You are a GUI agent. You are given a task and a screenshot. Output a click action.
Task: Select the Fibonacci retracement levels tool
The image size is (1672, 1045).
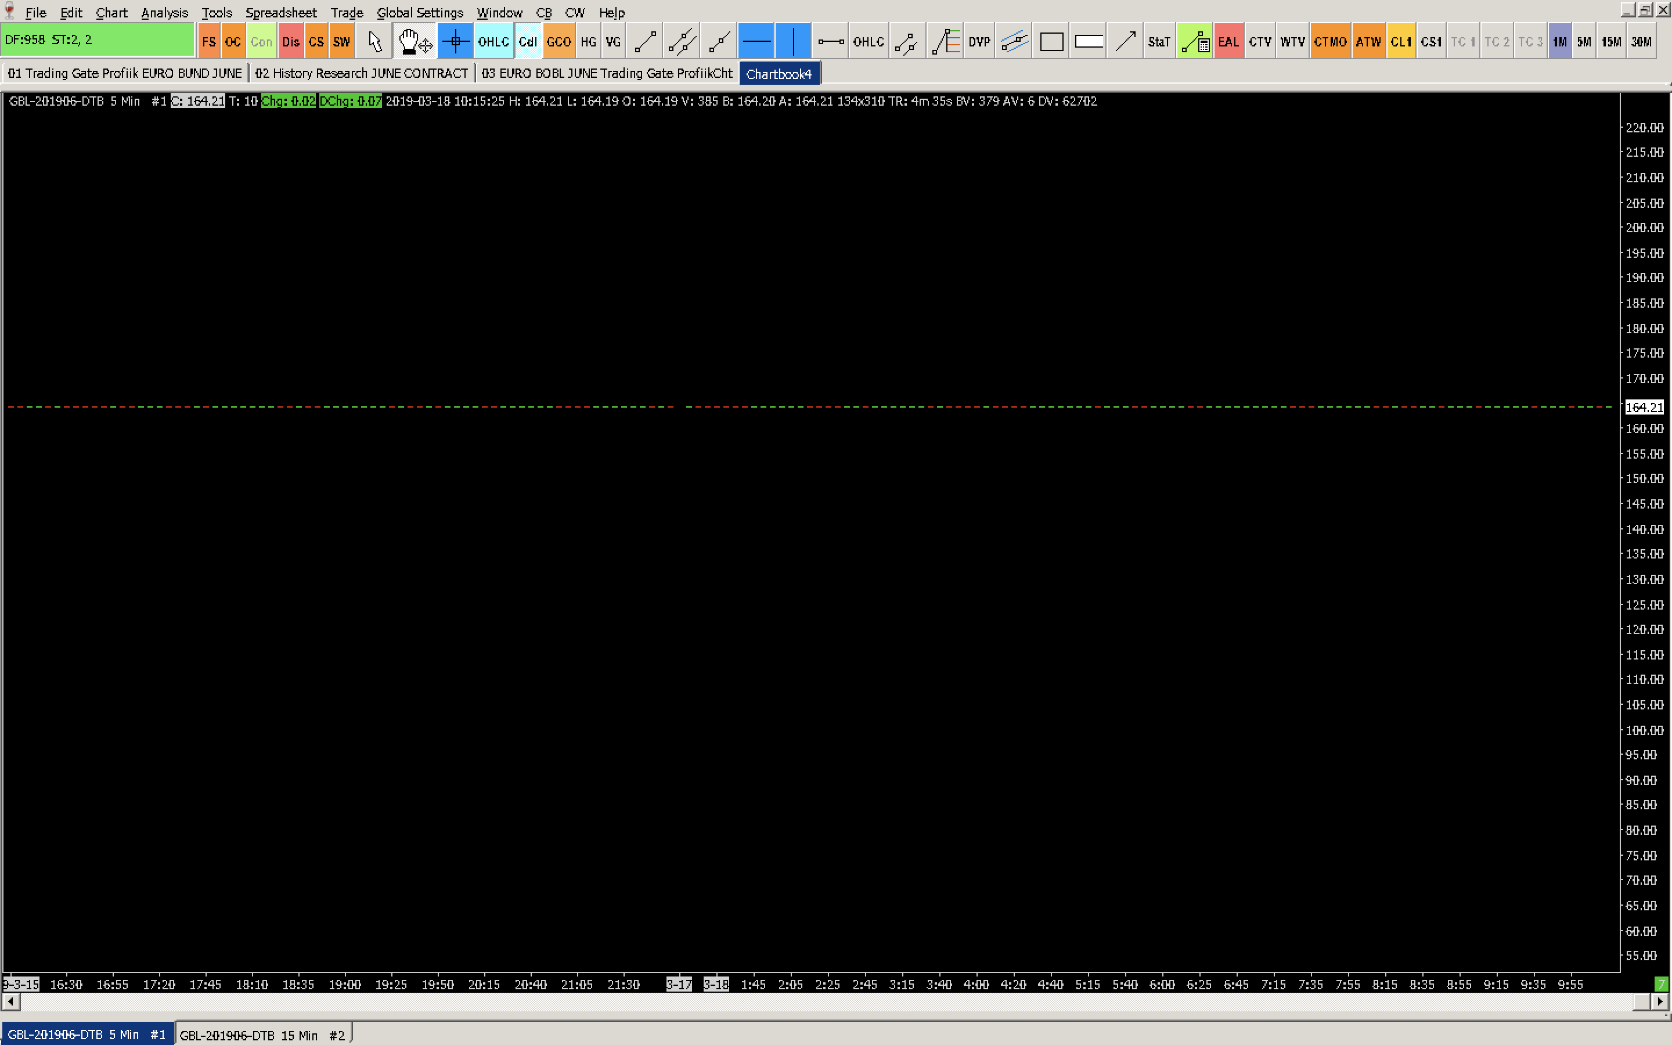click(x=945, y=41)
